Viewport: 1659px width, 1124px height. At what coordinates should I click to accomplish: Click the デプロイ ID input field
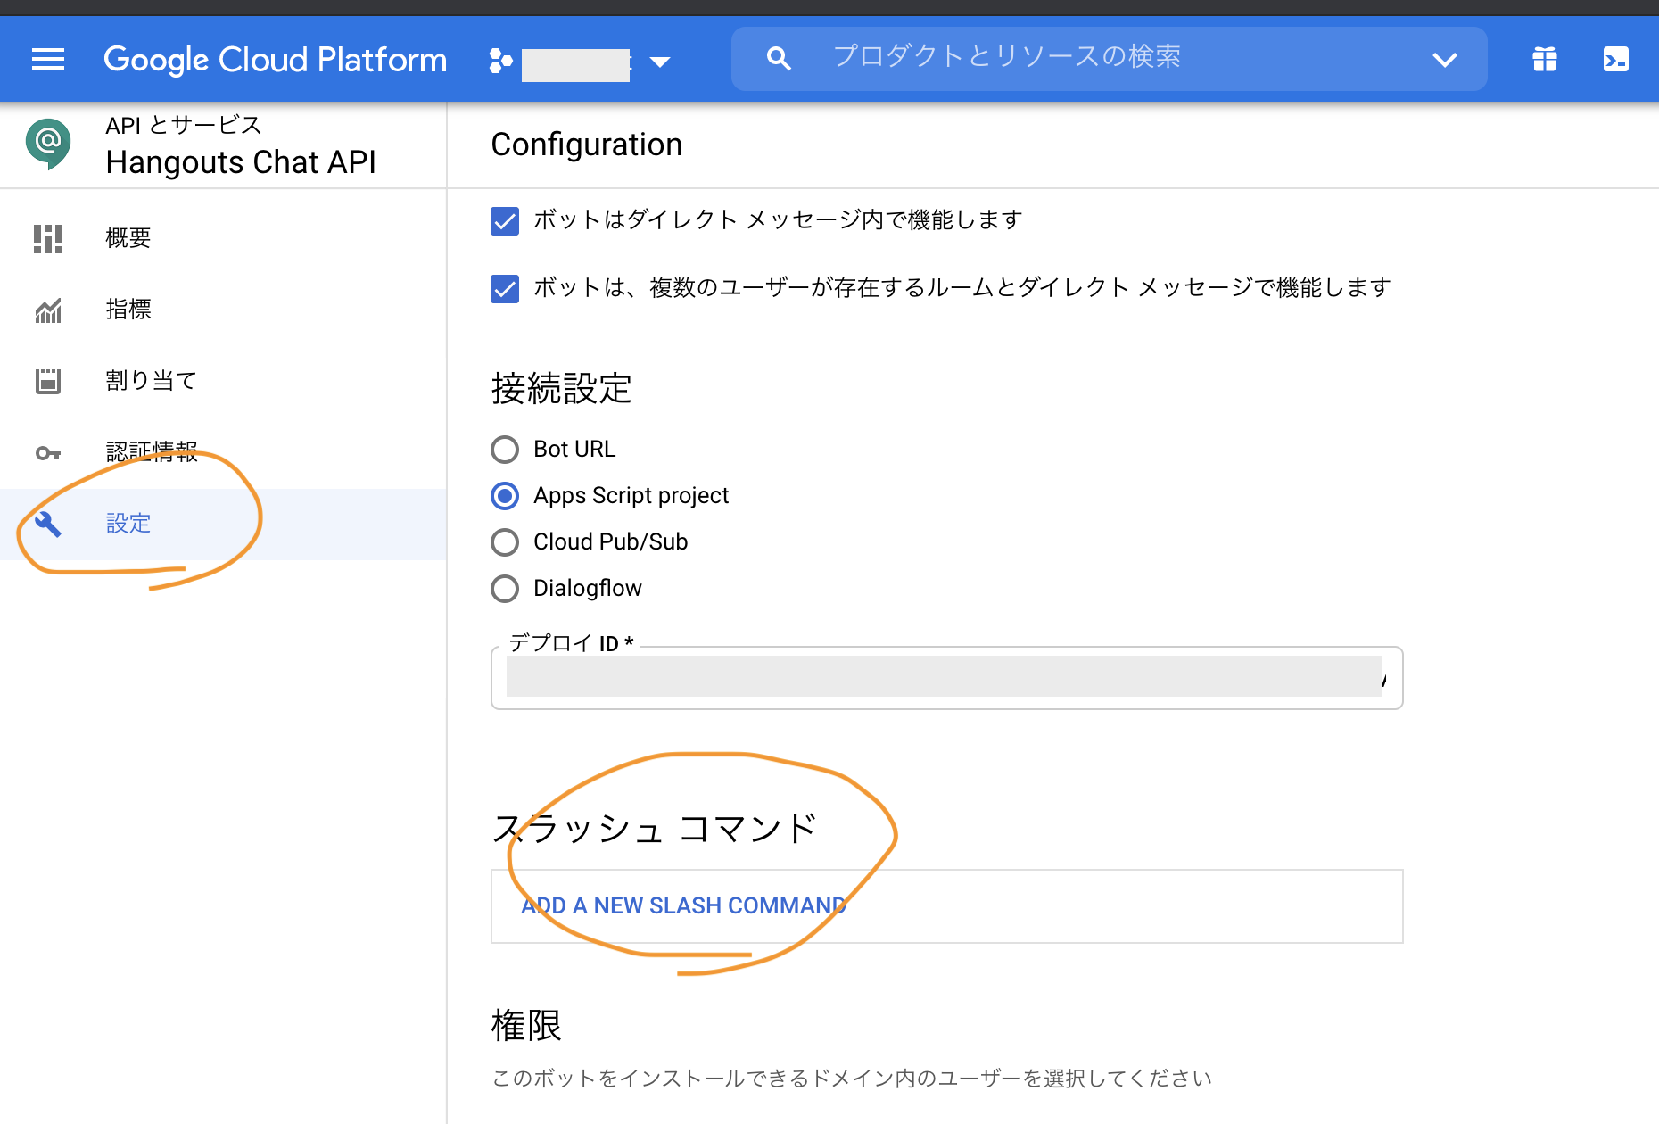(946, 678)
